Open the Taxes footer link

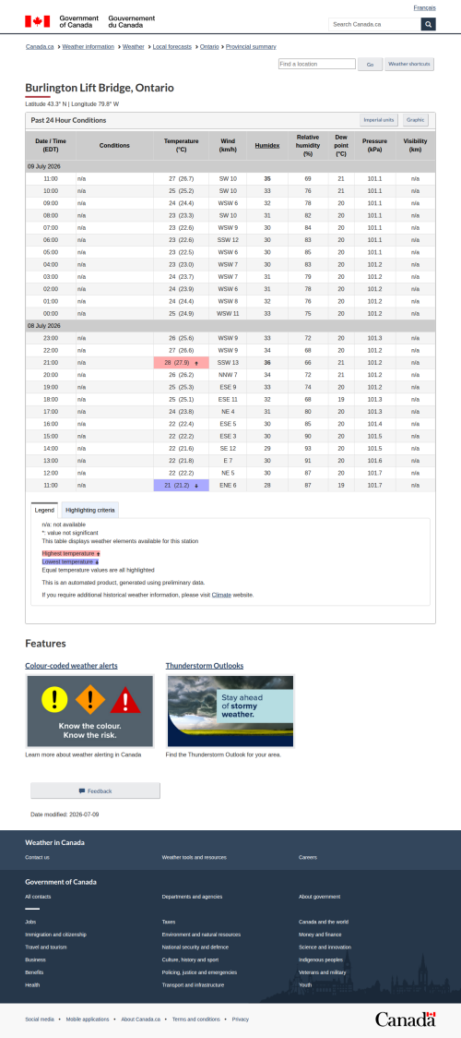[x=169, y=923]
